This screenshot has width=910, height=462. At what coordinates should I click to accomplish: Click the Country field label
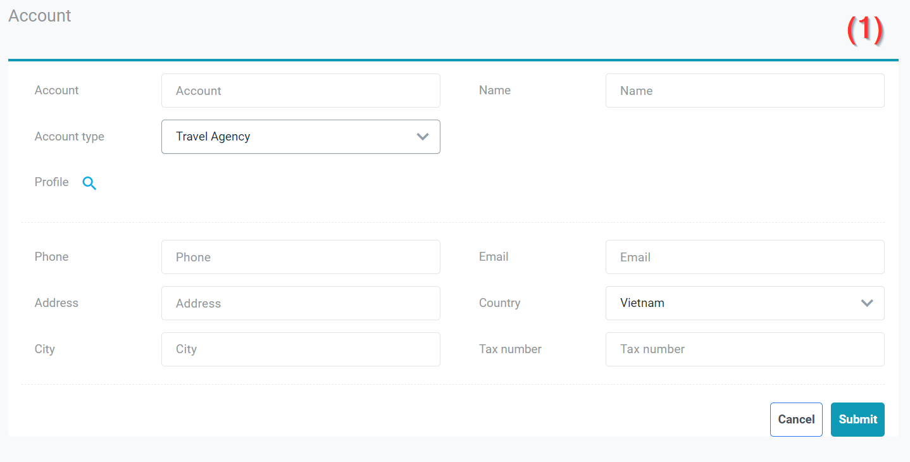coord(499,303)
